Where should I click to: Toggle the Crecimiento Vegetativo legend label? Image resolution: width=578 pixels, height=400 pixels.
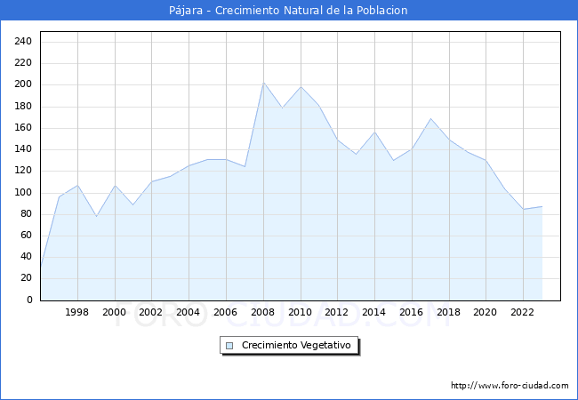click(296, 345)
